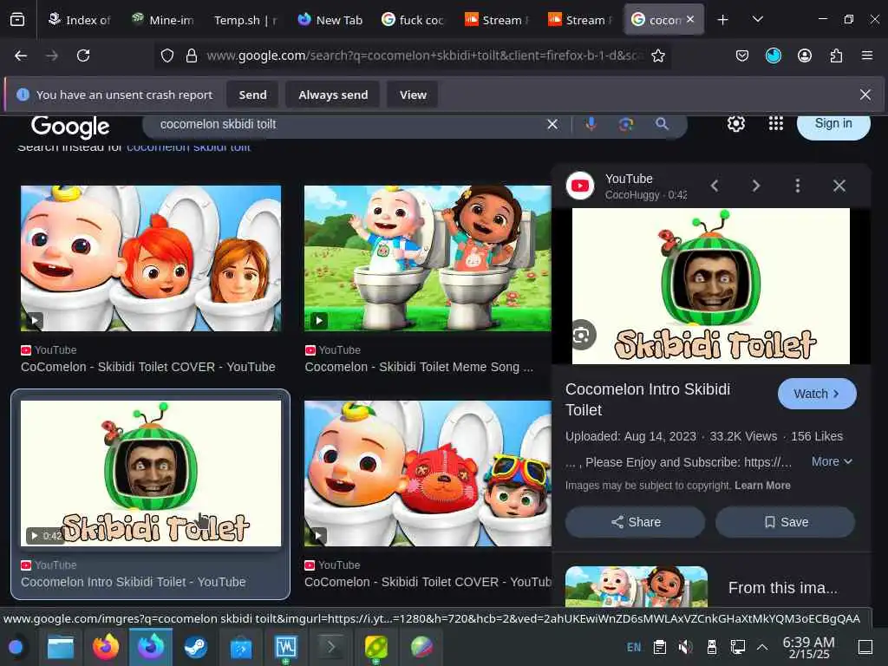This screenshot has width=888, height=666.
Task: Close the image preview panel
Action: point(839,186)
